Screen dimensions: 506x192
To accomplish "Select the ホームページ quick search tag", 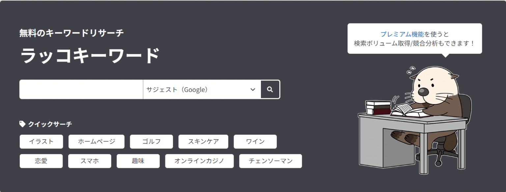I will pyautogui.click(x=97, y=142).
